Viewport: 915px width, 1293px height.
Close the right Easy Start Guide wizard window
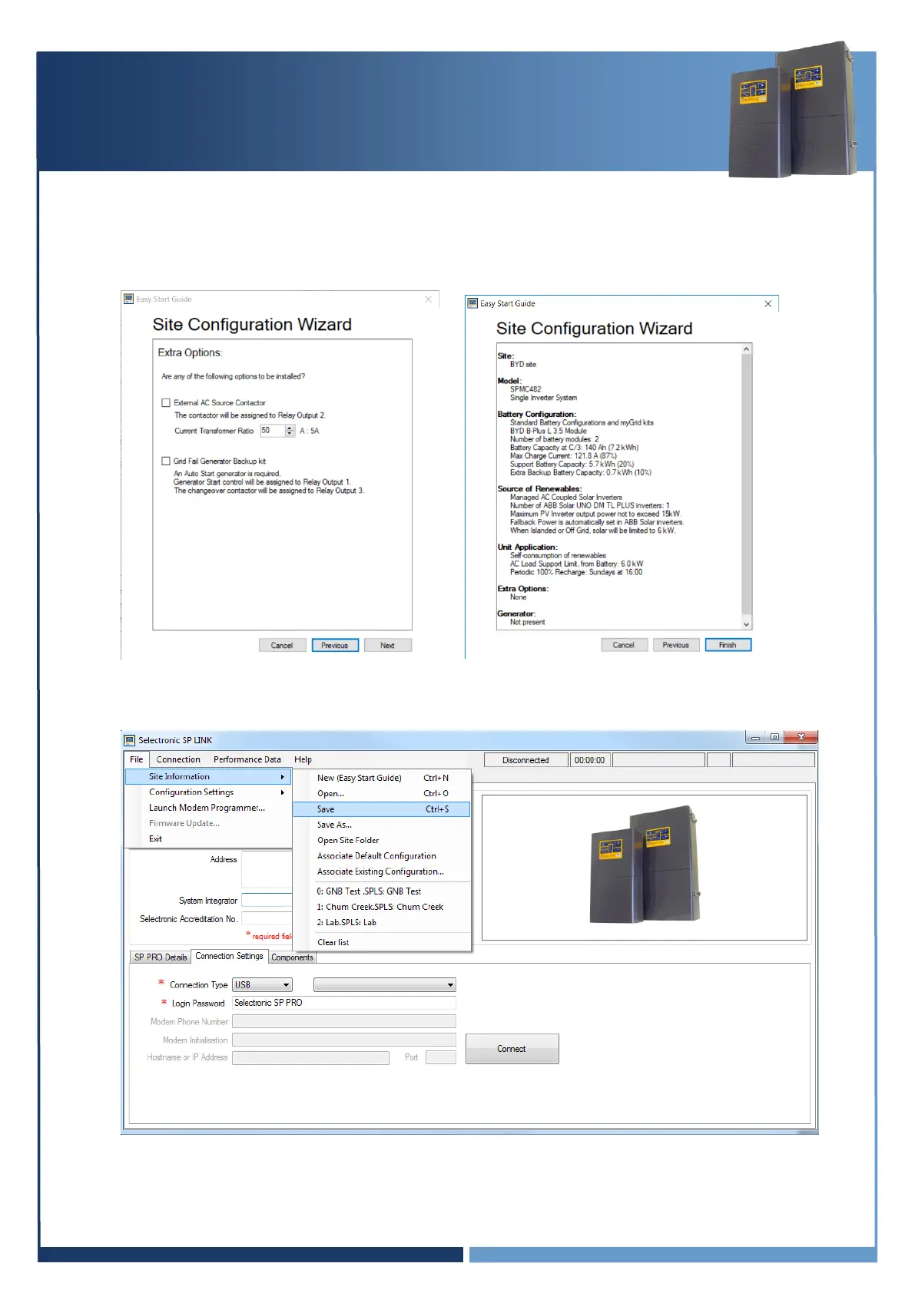tap(767, 304)
